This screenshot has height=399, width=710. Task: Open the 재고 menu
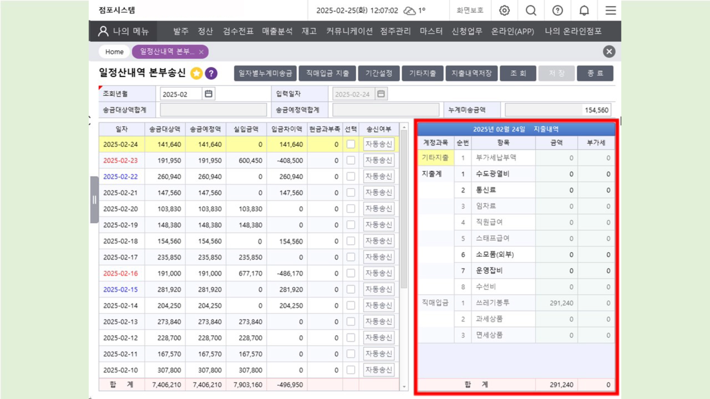[x=309, y=31]
